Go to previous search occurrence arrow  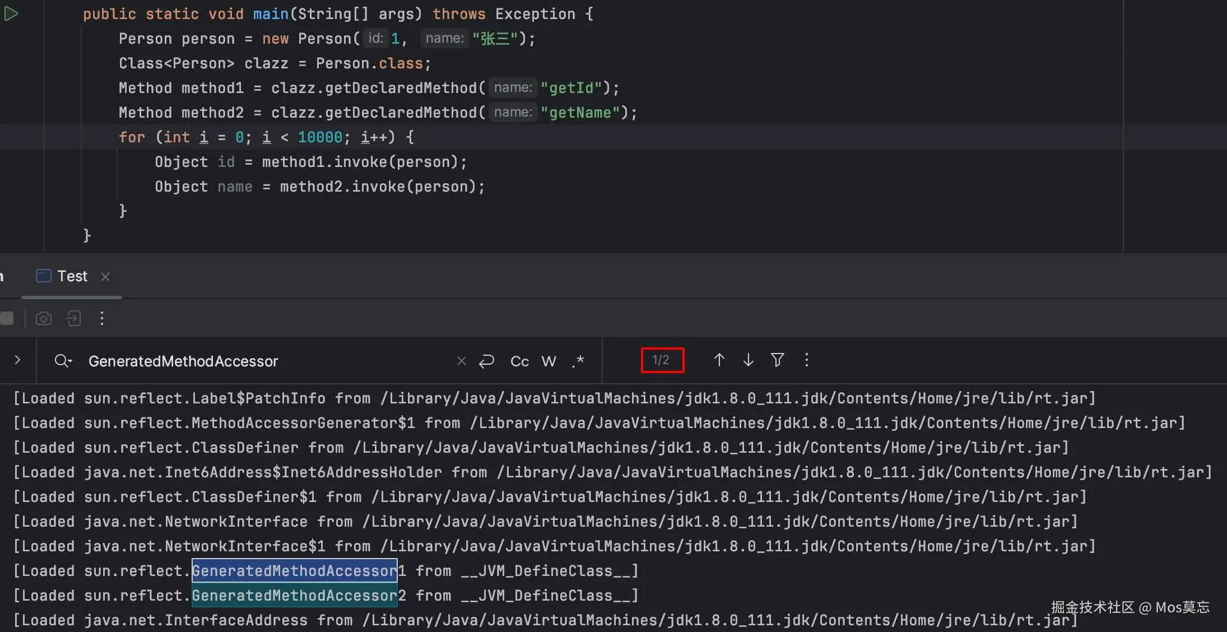point(719,360)
